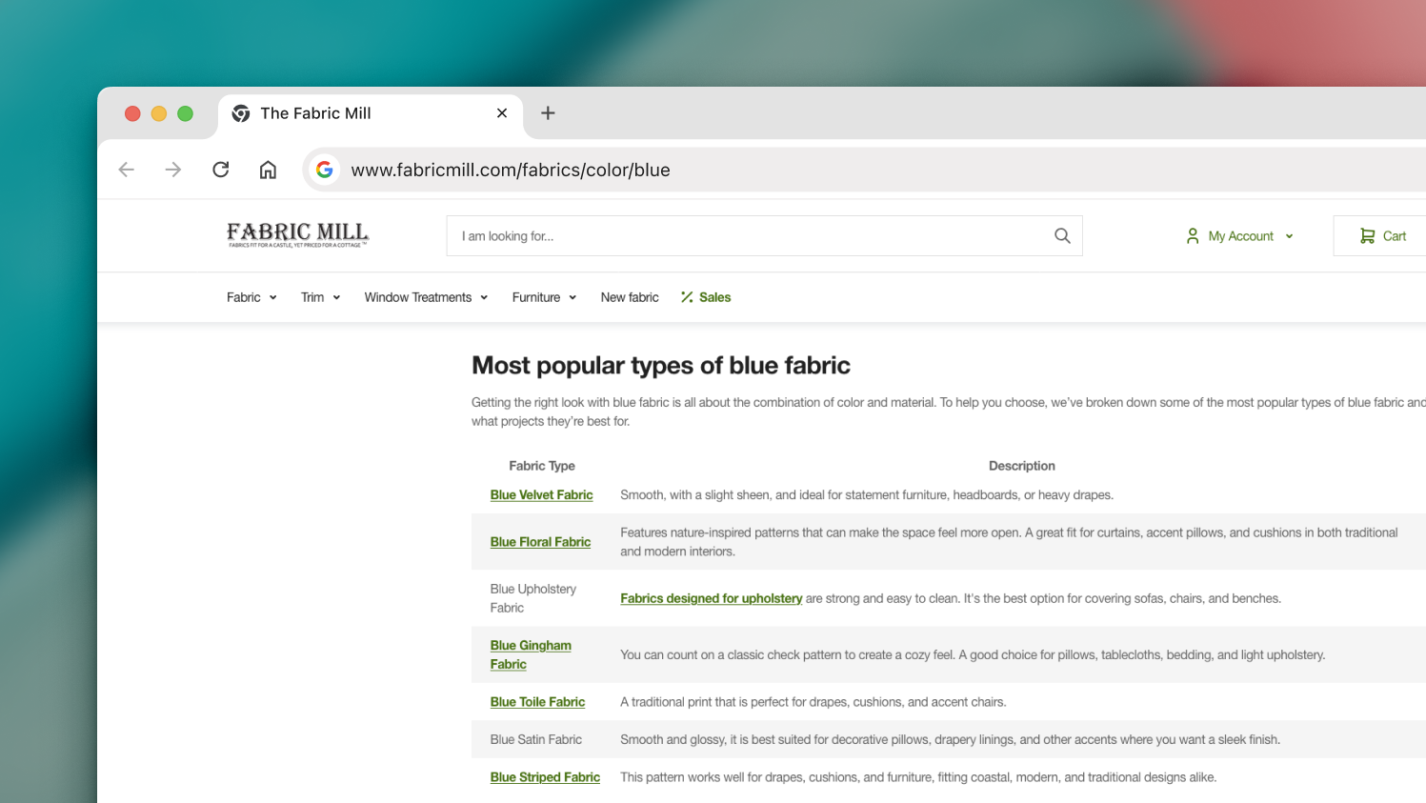Viewport: 1426px width, 803px height.
Task: Click the Chrome favicon on the tab
Action: [x=241, y=113]
